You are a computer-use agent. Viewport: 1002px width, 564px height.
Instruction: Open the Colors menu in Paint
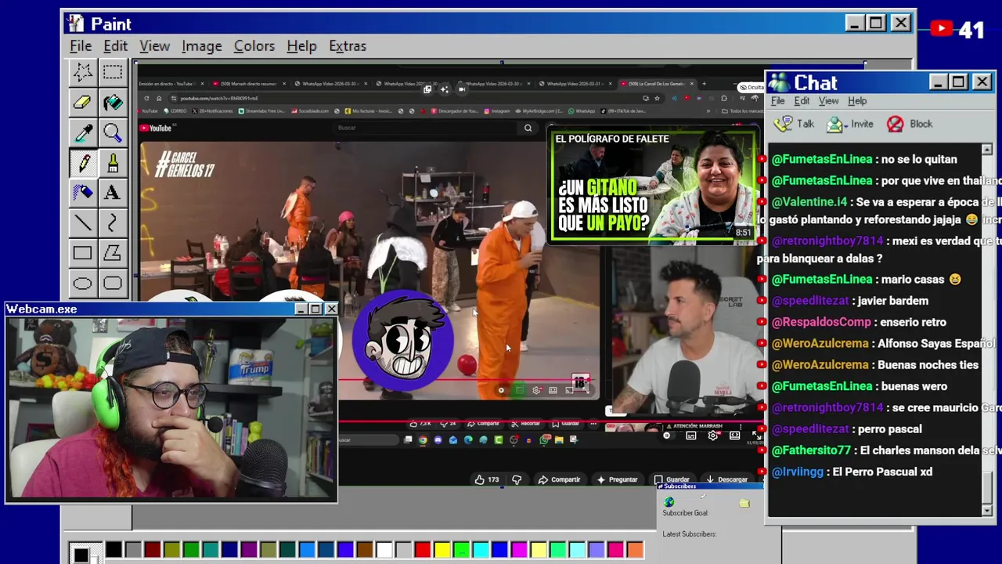[x=254, y=46]
